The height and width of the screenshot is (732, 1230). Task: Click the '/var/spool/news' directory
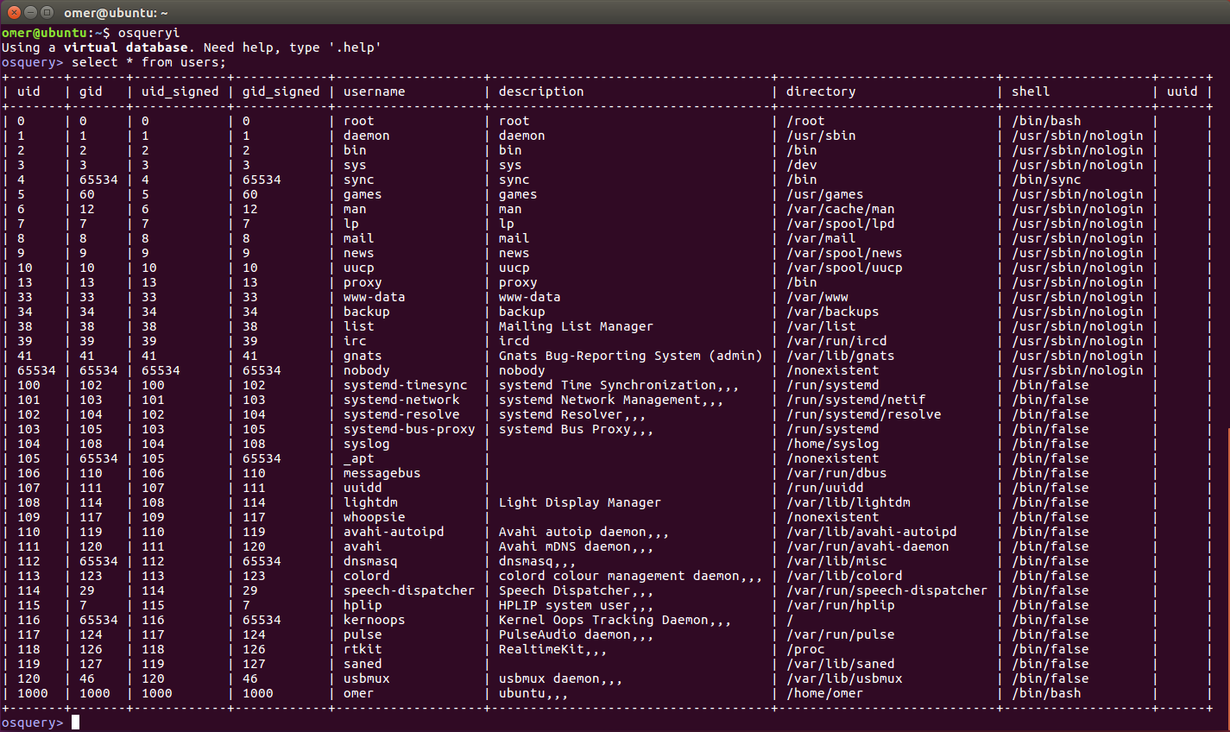tap(844, 253)
